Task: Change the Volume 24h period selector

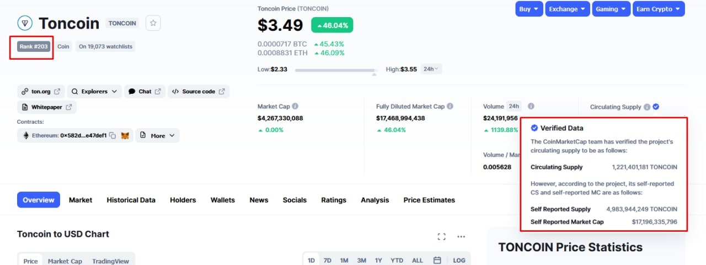Action: click(x=515, y=106)
